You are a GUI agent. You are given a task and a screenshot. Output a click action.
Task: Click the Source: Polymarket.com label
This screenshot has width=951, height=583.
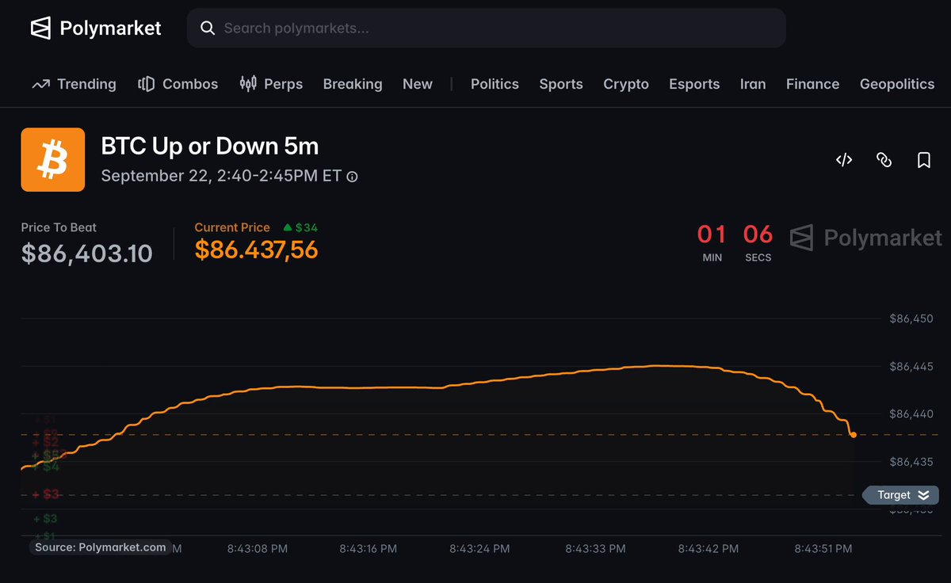pyautogui.click(x=101, y=547)
